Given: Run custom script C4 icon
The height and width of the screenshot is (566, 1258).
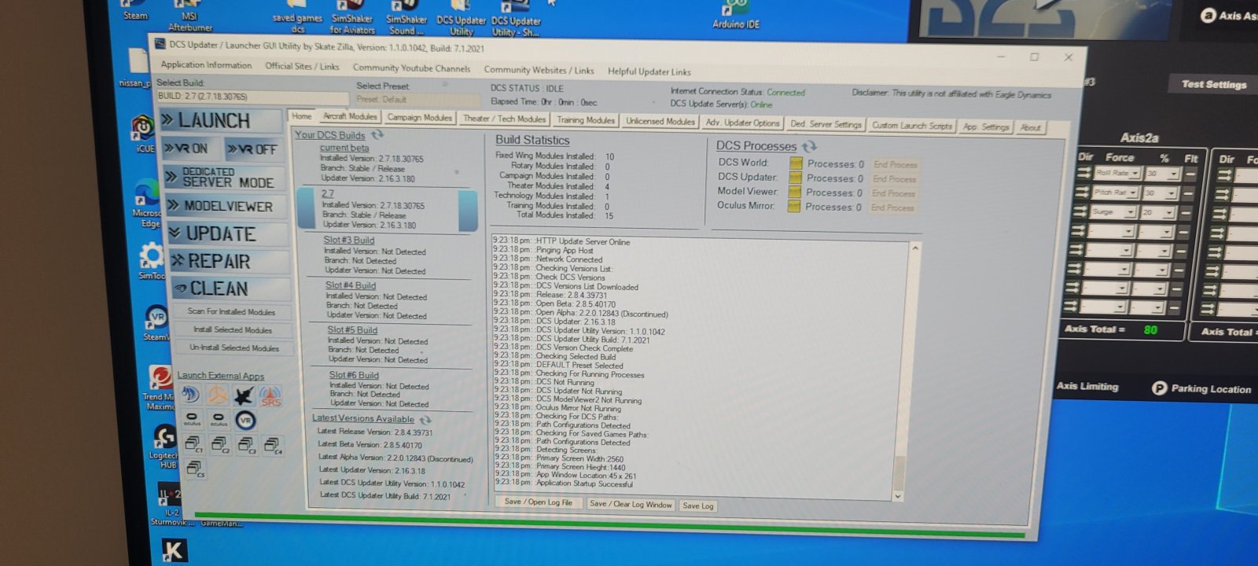Looking at the screenshot, I should (273, 447).
